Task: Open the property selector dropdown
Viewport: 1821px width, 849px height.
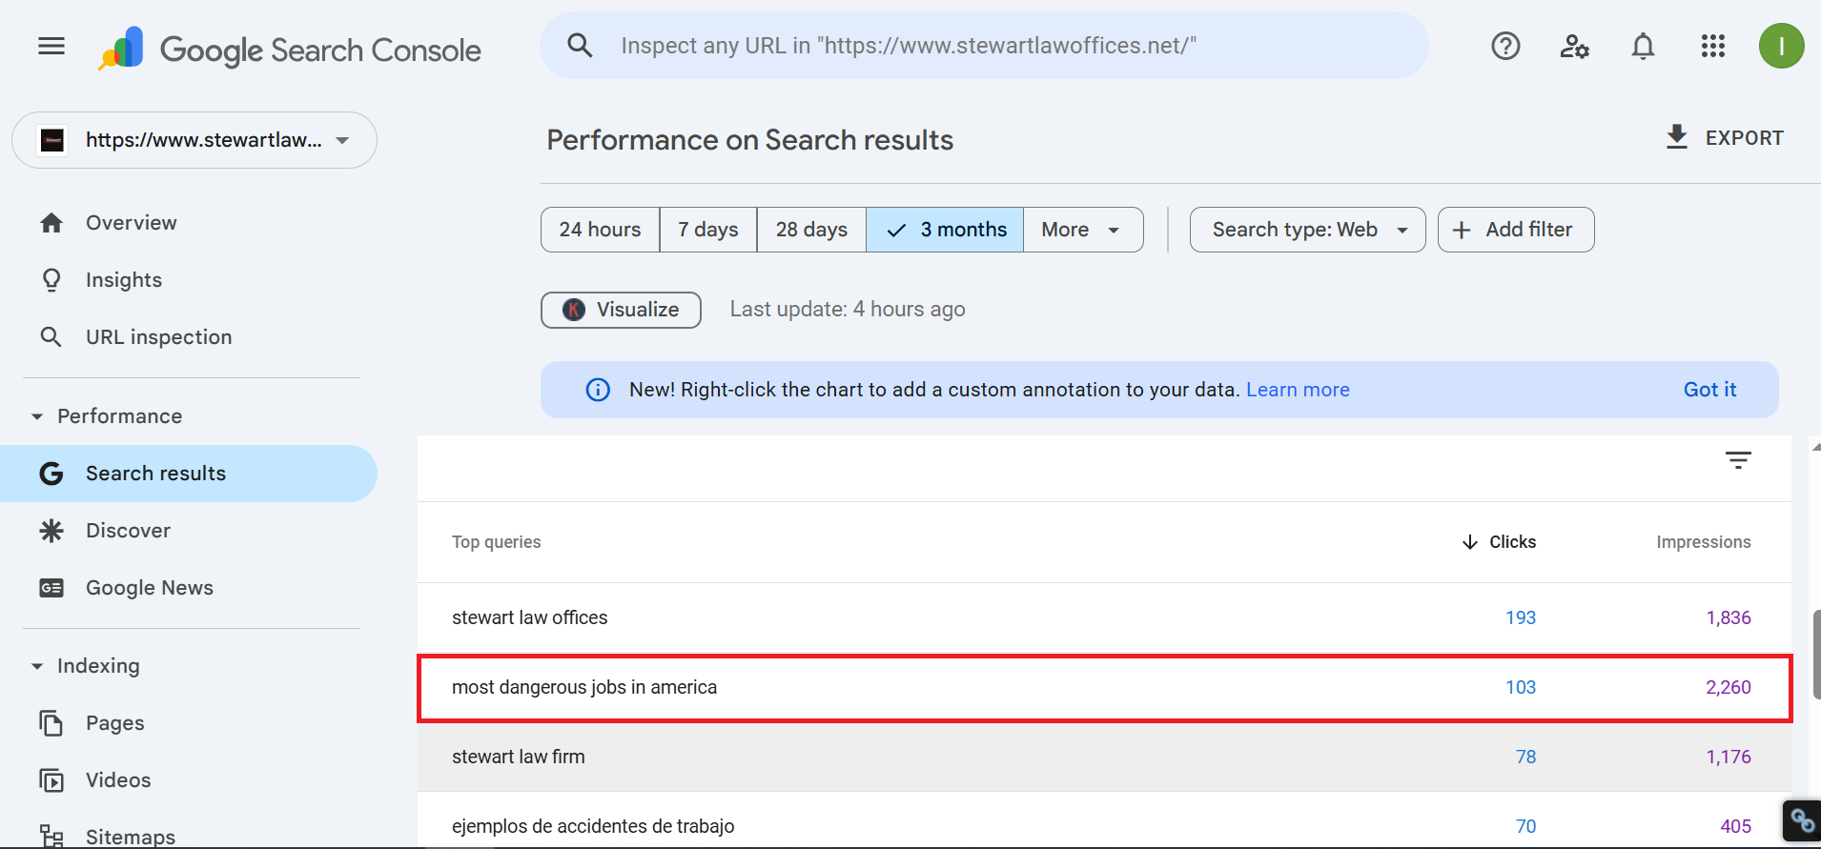Action: [194, 140]
